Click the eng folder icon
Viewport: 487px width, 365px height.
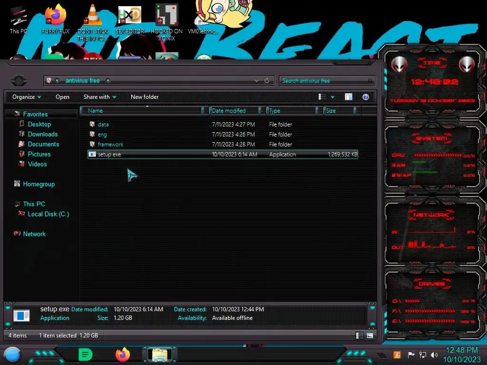92,134
